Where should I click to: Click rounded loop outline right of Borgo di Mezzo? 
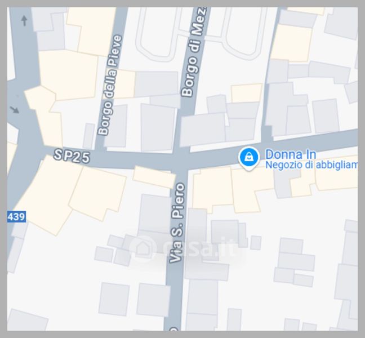[x=244, y=34]
